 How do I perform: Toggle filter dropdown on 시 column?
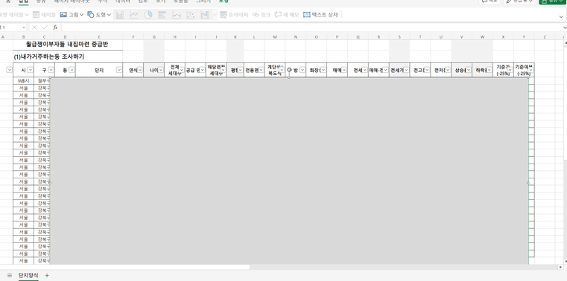(x=30, y=70)
